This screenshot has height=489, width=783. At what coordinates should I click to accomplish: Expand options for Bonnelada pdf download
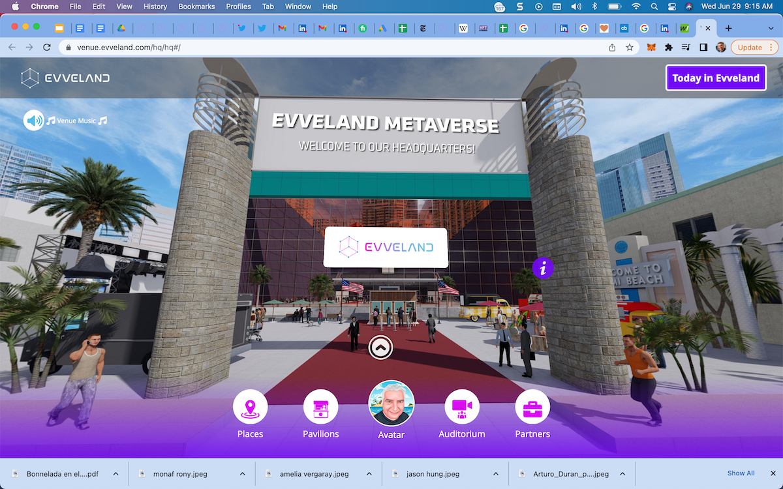coord(116,474)
